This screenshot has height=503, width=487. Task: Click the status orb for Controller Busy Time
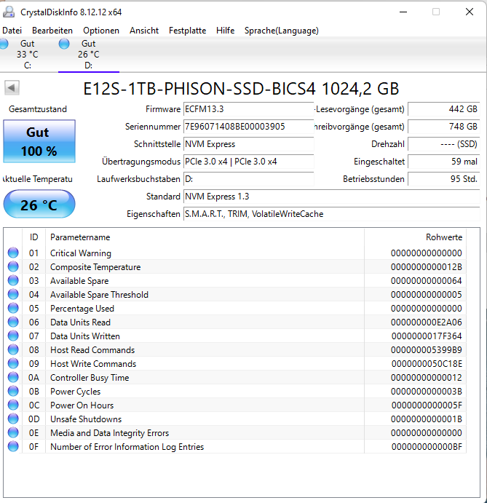point(13,377)
